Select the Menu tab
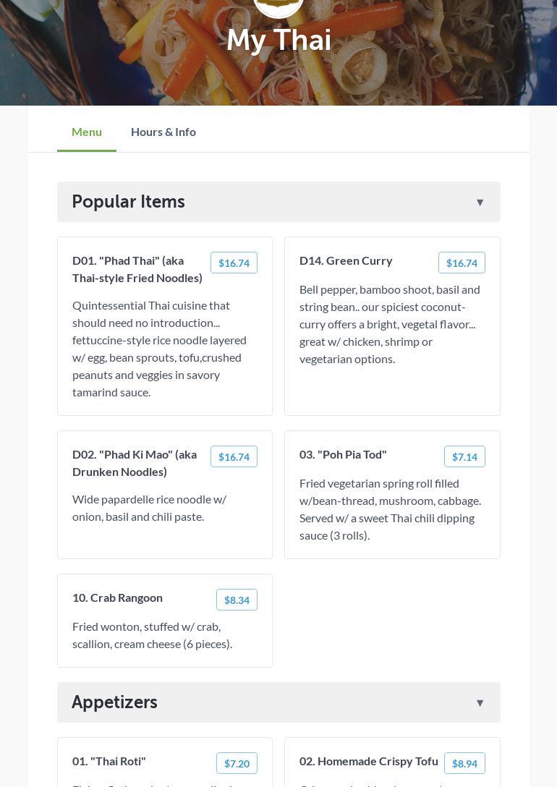 (x=87, y=132)
